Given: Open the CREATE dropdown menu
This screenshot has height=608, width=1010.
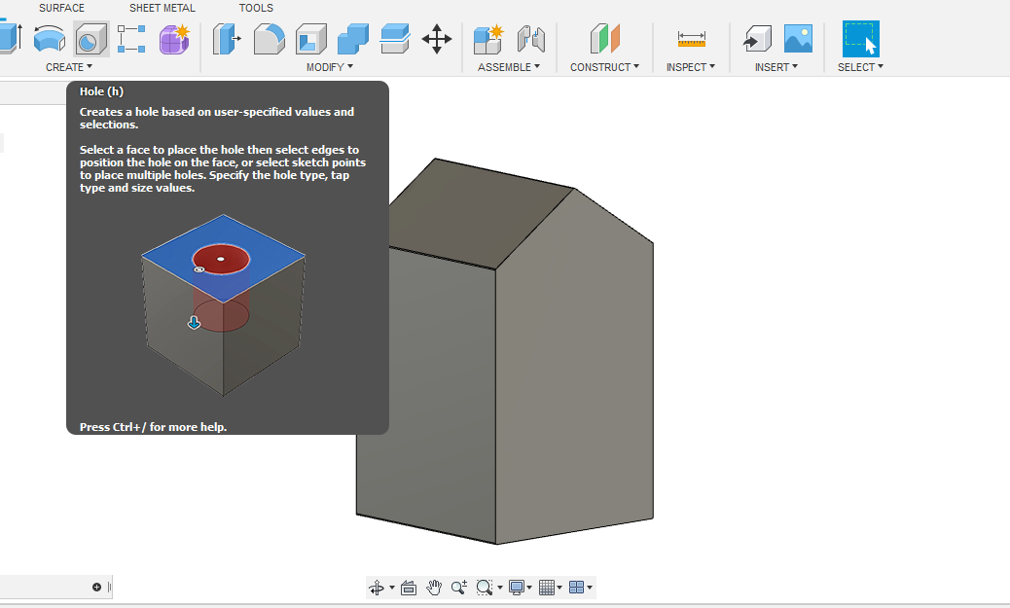Looking at the screenshot, I should 69,67.
